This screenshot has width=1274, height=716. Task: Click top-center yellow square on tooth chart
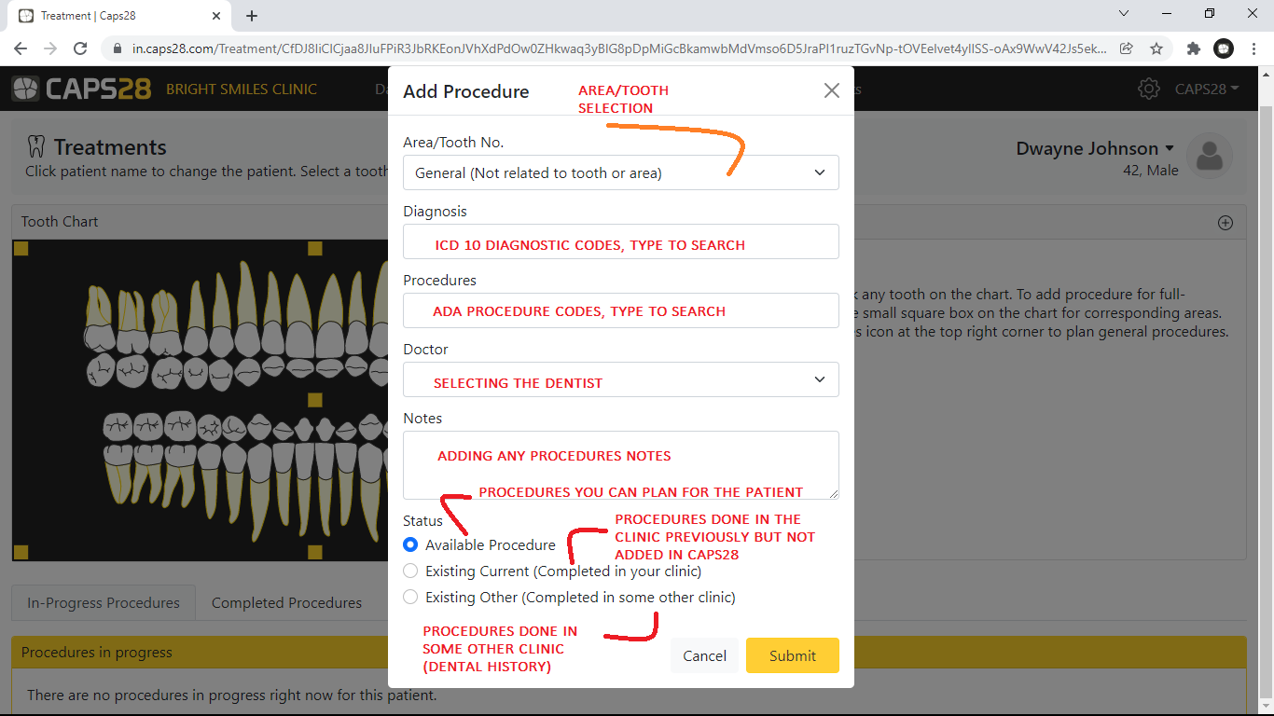click(315, 248)
